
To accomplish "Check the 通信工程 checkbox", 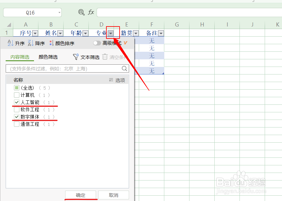I will [x=17, y=124].
